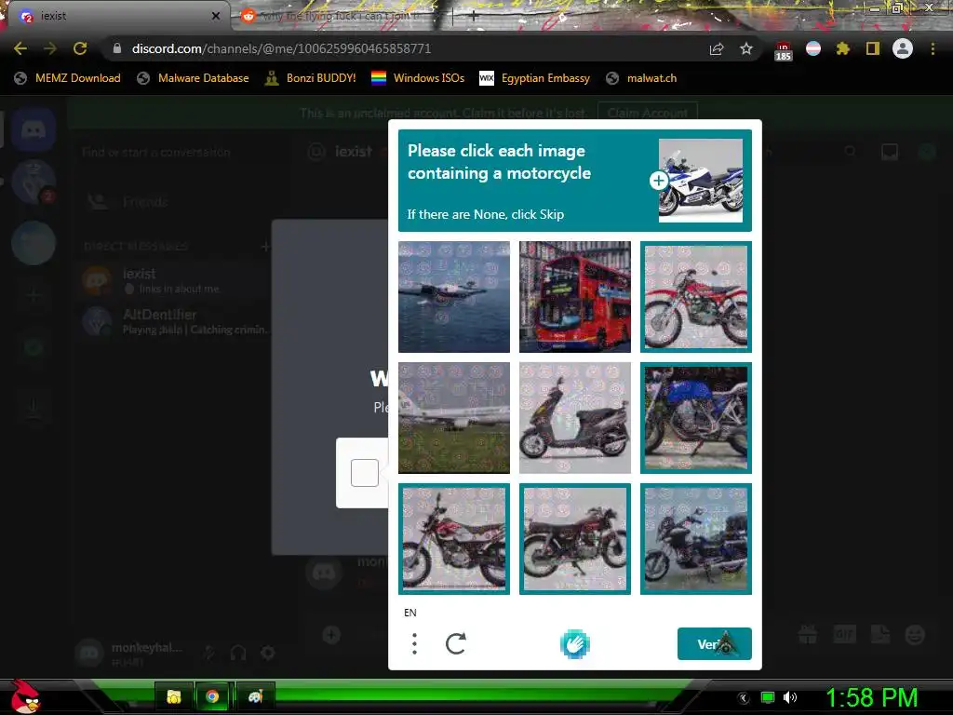Switch to the Reddit browser tab

tap(334, 16)
